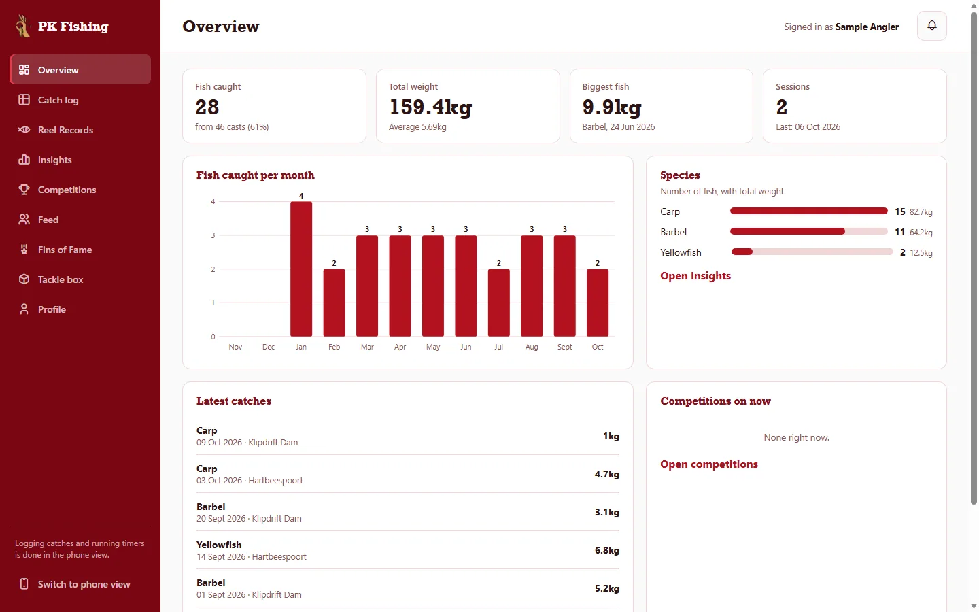Follow the Open Insights link
The image size is (979, 612).
pyautogui.click(x=695, y=276)
